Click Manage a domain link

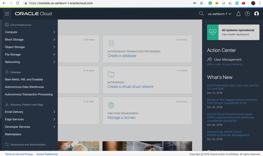121,118
